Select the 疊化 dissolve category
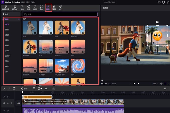The width and height of the screenshot is (170, 113). (x=7, y=40)
